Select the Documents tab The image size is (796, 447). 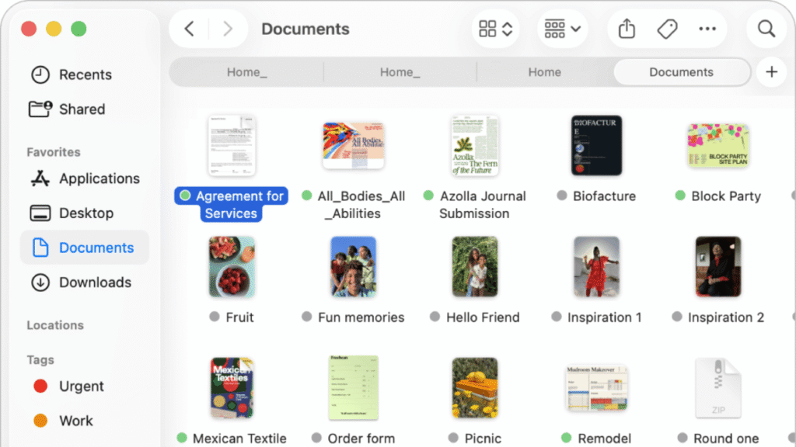(681, 72)
